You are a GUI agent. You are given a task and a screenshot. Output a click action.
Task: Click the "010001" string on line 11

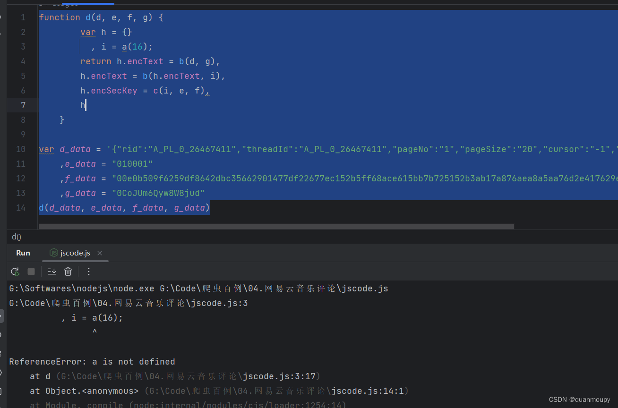tap(132, 164)
